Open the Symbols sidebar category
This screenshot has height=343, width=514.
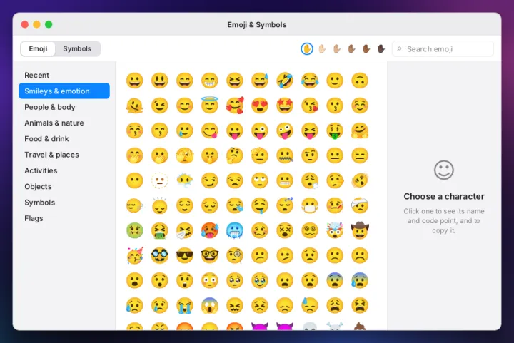[64, 203]
